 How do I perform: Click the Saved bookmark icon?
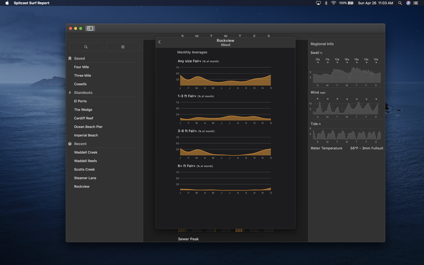[x=70, y=58]
